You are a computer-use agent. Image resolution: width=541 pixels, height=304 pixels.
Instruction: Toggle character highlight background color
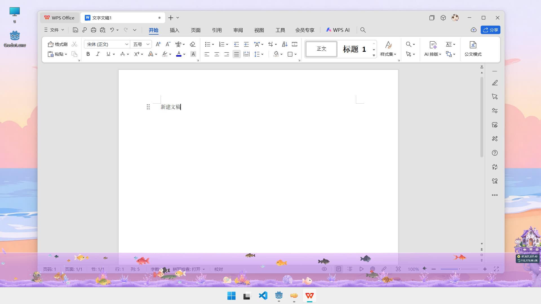tap(193, 54)
